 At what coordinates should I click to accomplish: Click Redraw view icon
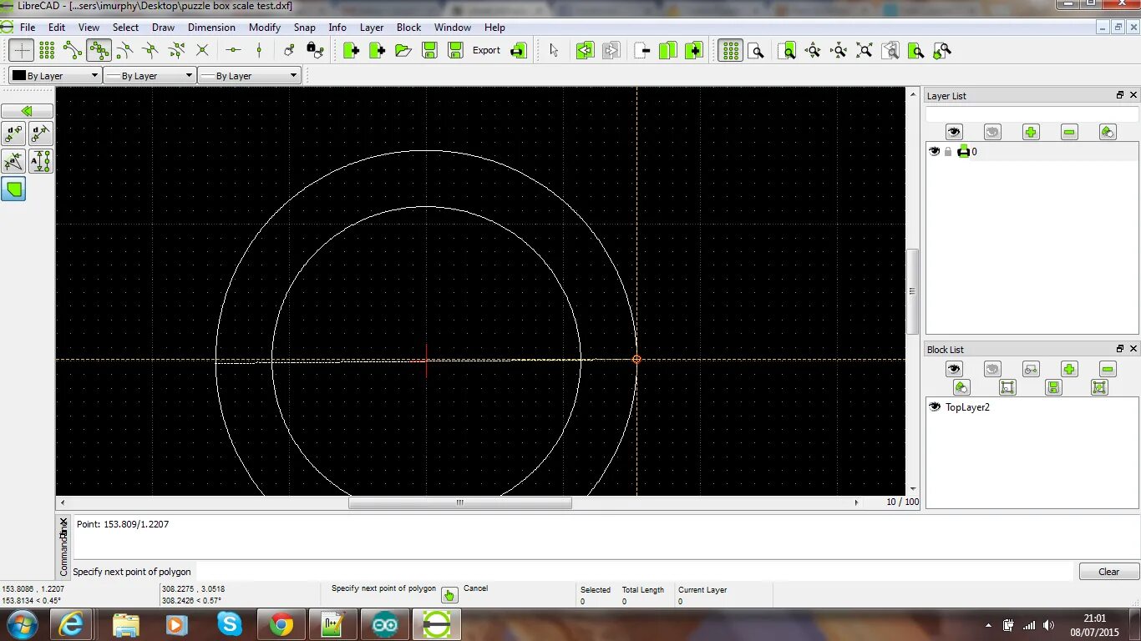pos(787,51)
